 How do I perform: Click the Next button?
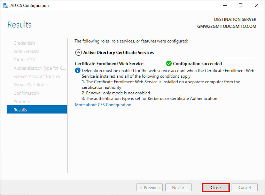pyautogui.click(x=178, y=188)
